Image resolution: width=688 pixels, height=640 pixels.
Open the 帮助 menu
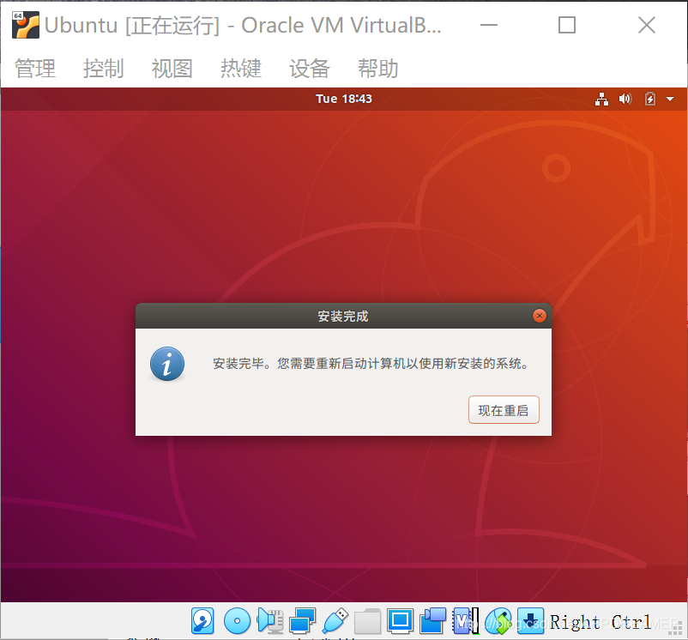point(377,69)
